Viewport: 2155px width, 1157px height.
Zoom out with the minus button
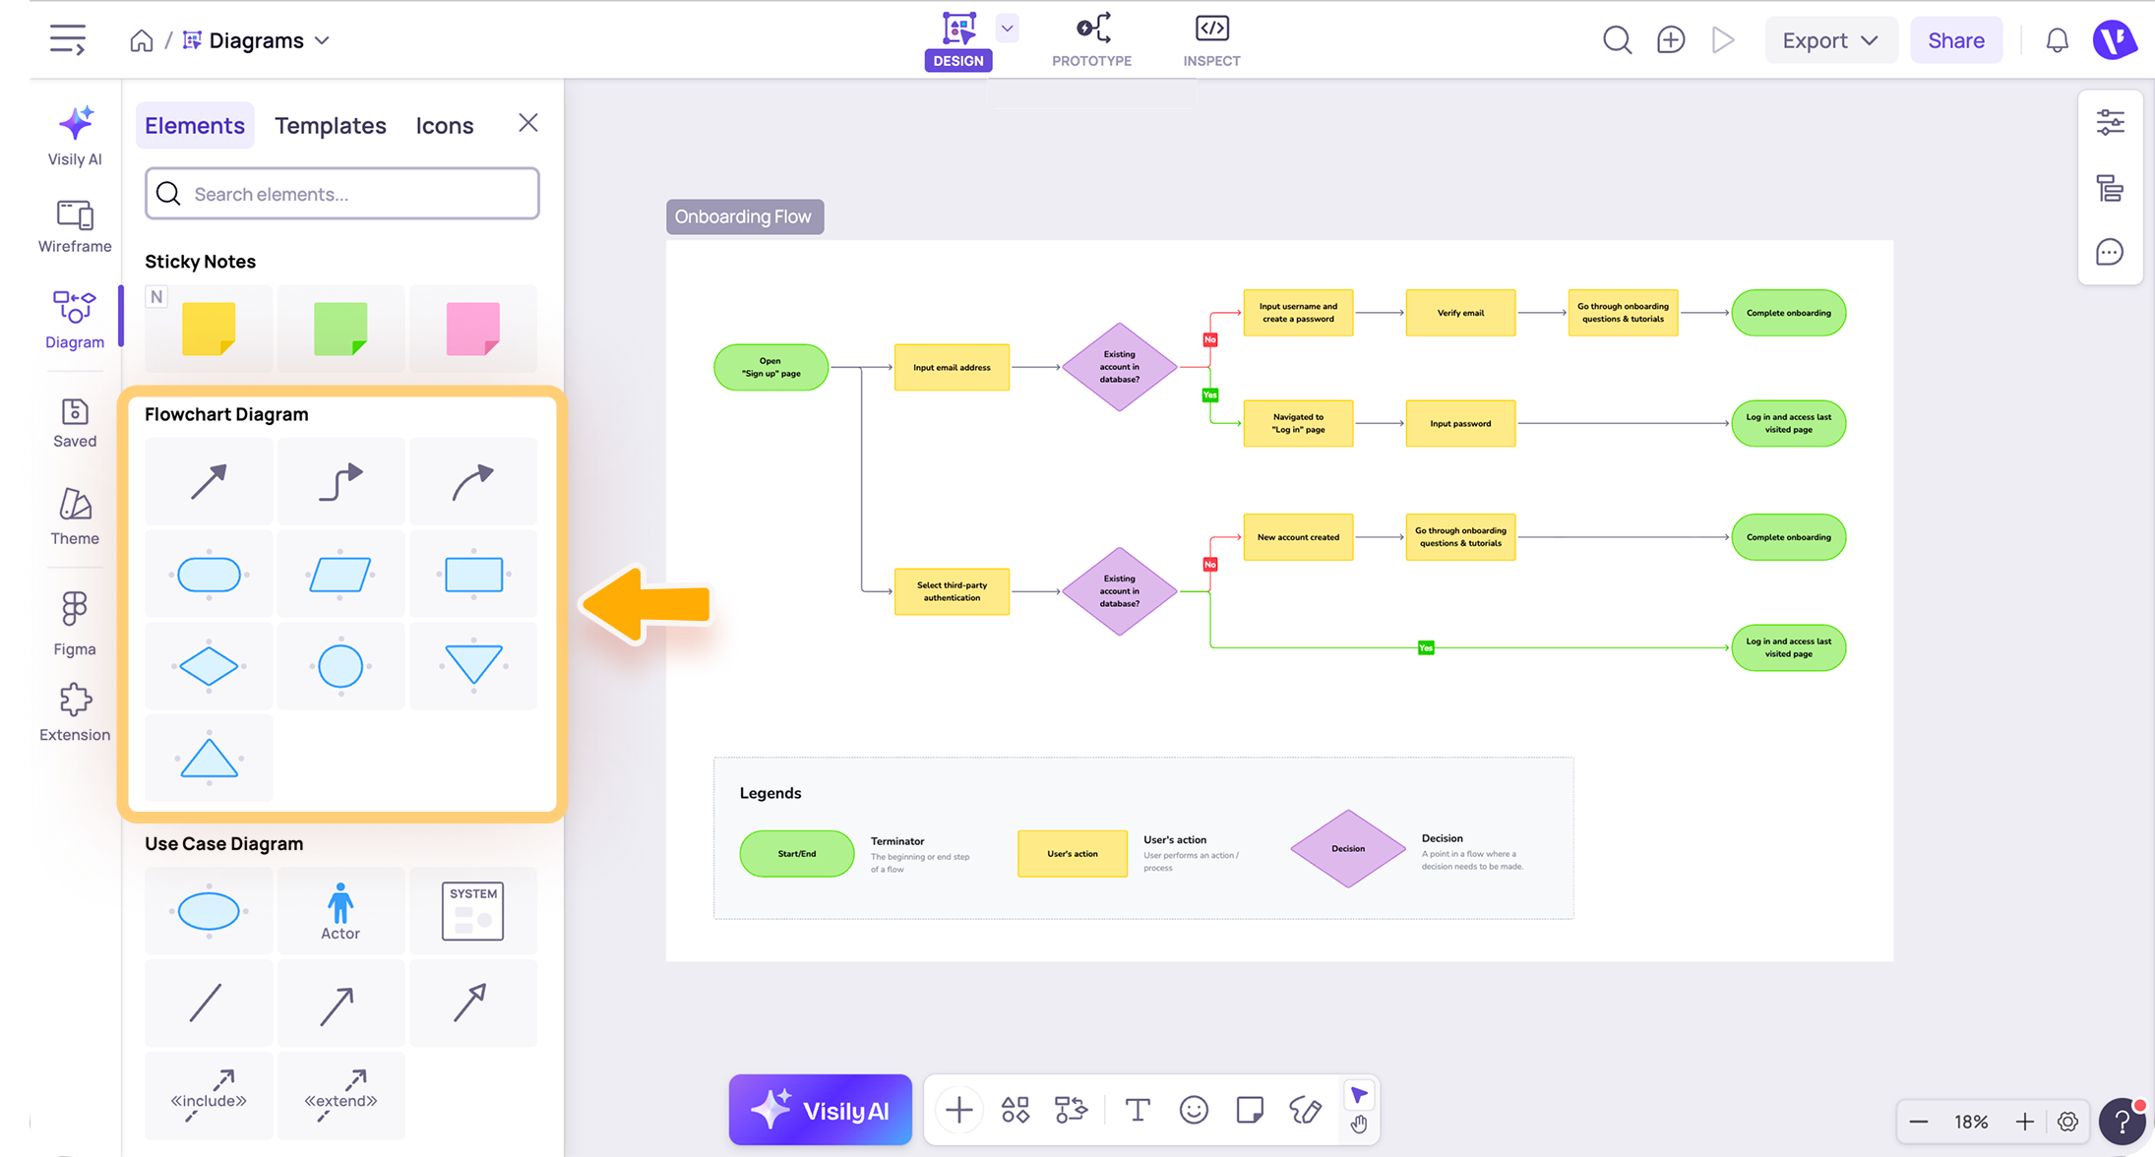click(1919, 1122)
